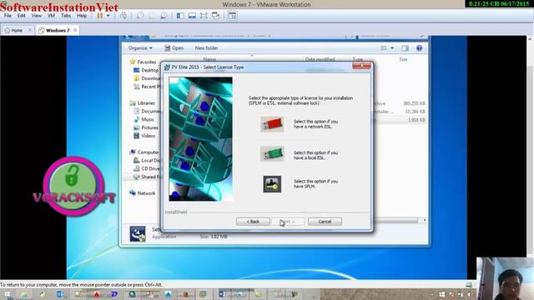Open the Help menu
534x300 pixels.
(82, 16)
